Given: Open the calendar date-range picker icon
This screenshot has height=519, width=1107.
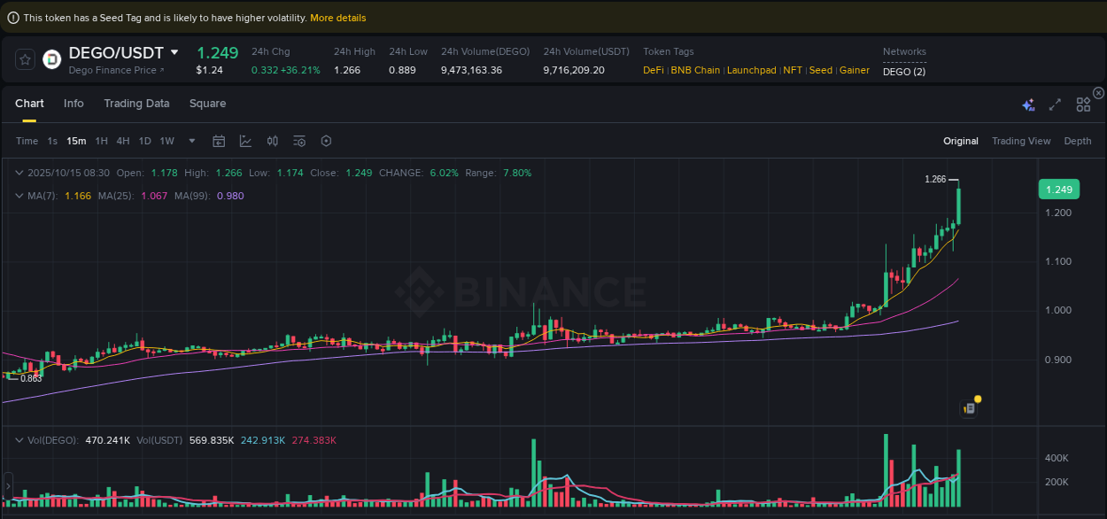Looking at the screenshot, I should [x=219, y=141].
